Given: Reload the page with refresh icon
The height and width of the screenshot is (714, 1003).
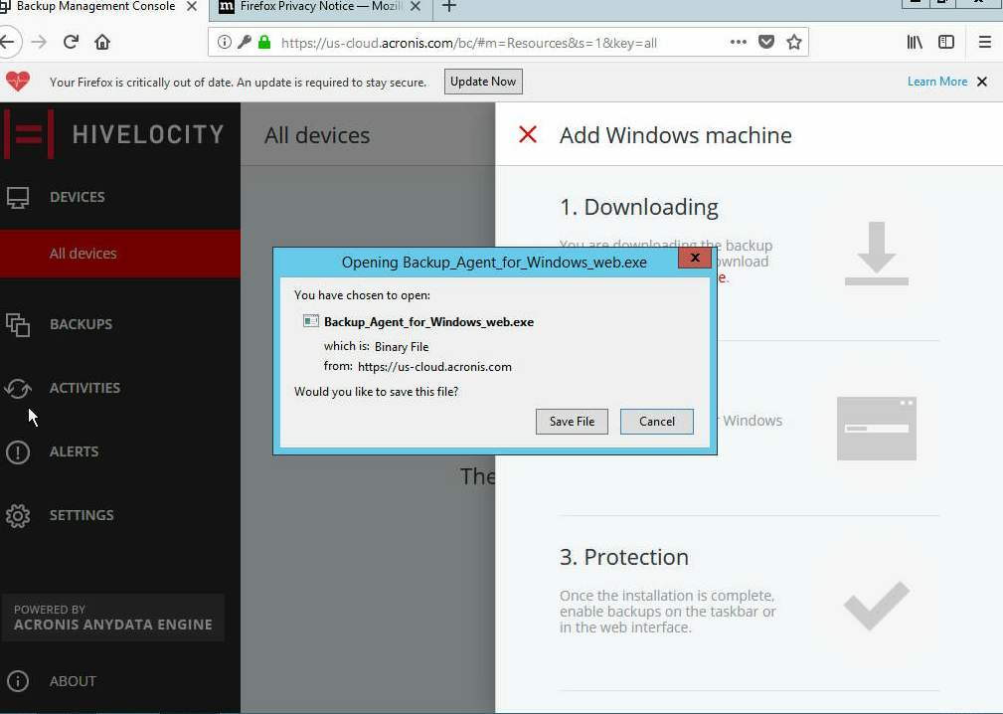Looking at the screenshot, I should (71, 42).
